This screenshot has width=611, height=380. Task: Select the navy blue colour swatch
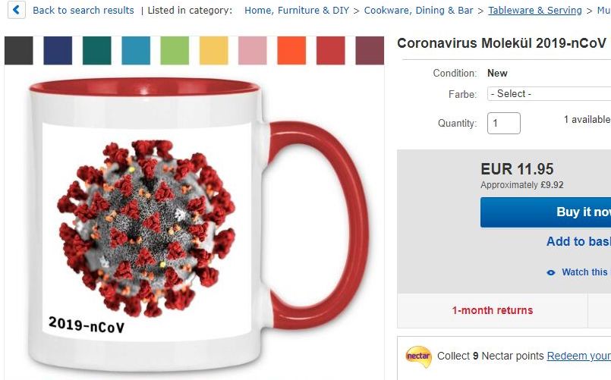click(58, 51)
